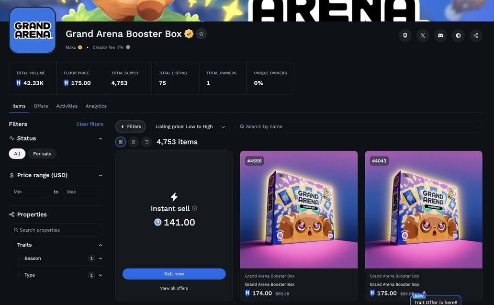
Task: Collapse the Price range section
Action: (100, 175)
